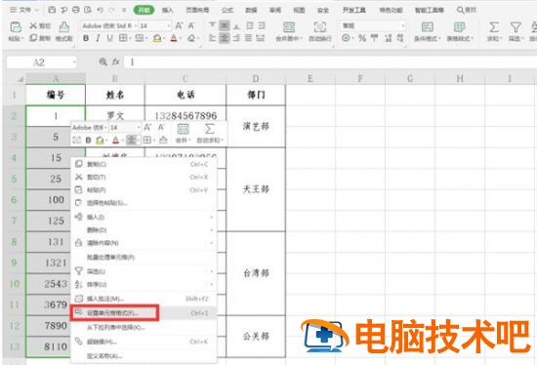Click the Paste icon in the ribbon
This screenshot has height=365, width=537.
(16, 26)
